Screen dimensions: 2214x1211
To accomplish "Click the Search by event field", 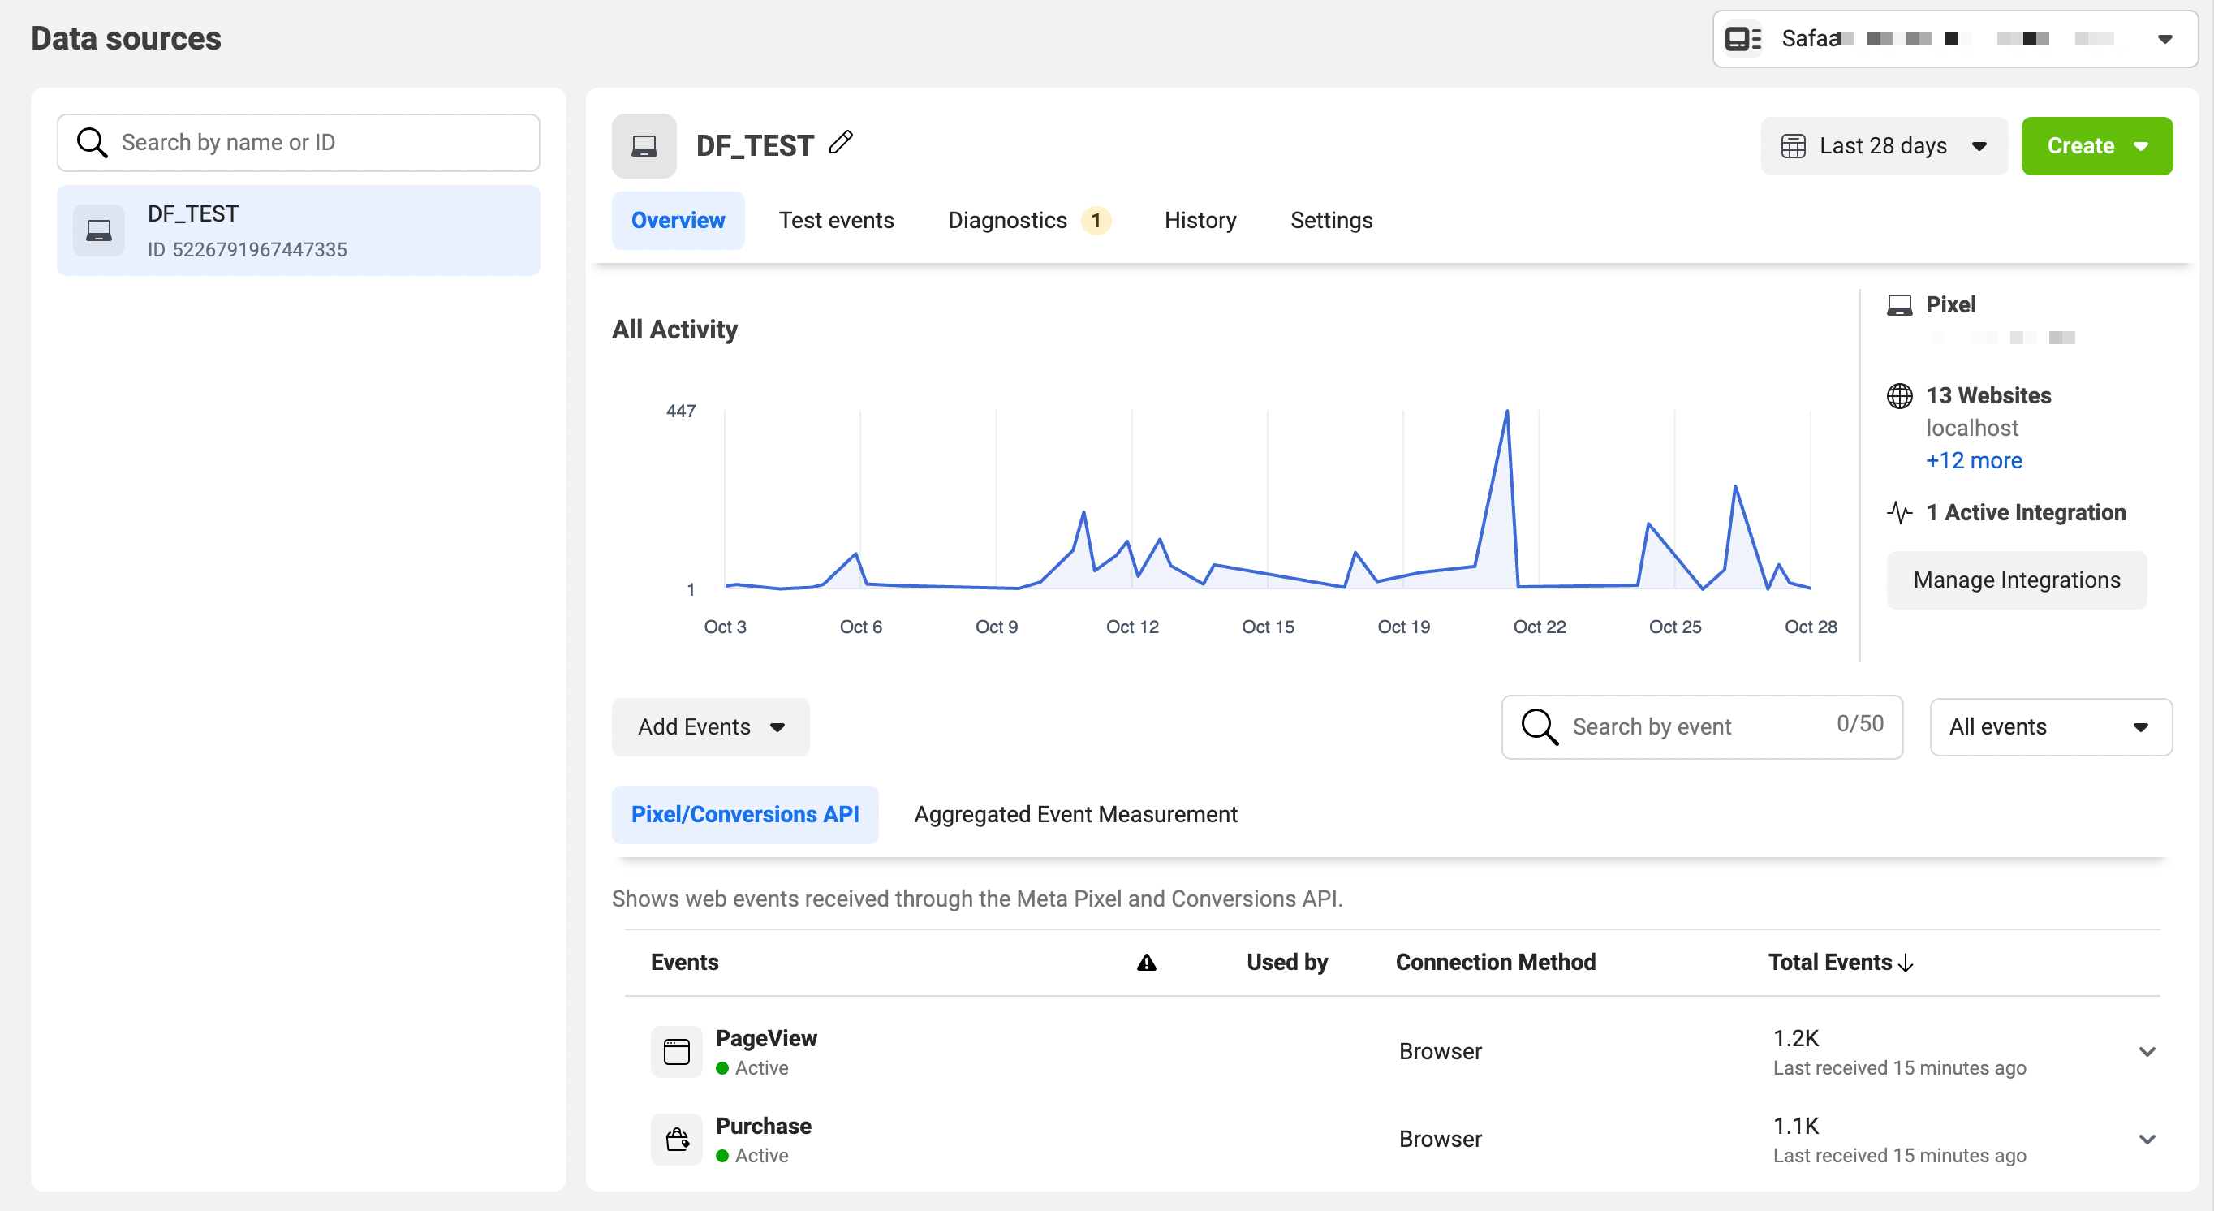I will tap(1702, 727).
